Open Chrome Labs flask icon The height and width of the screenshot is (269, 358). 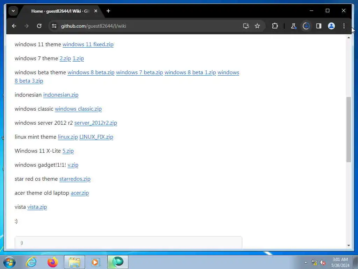tap(294, 26)
